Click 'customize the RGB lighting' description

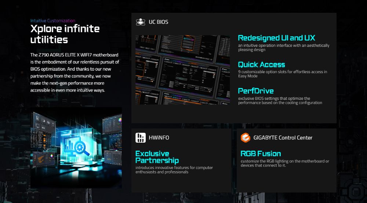coord(285,163)
